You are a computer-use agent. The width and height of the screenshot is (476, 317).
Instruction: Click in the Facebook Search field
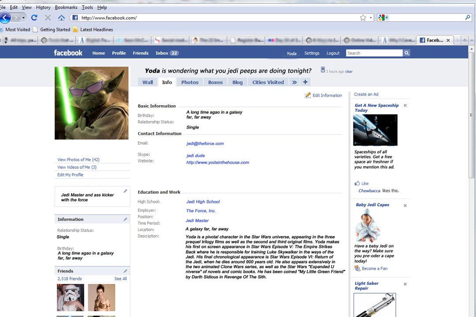374,53
